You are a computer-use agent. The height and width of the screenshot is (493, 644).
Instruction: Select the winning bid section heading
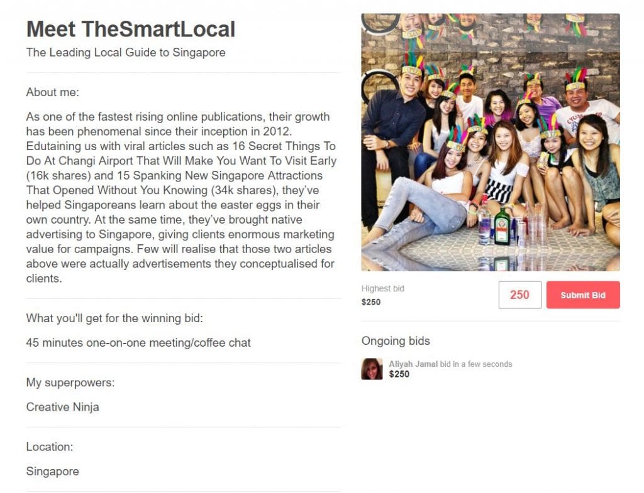tap(114, 318)
